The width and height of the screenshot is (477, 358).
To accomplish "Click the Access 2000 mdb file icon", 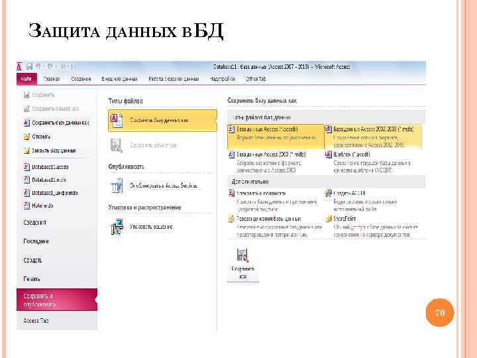I will 231,154.
